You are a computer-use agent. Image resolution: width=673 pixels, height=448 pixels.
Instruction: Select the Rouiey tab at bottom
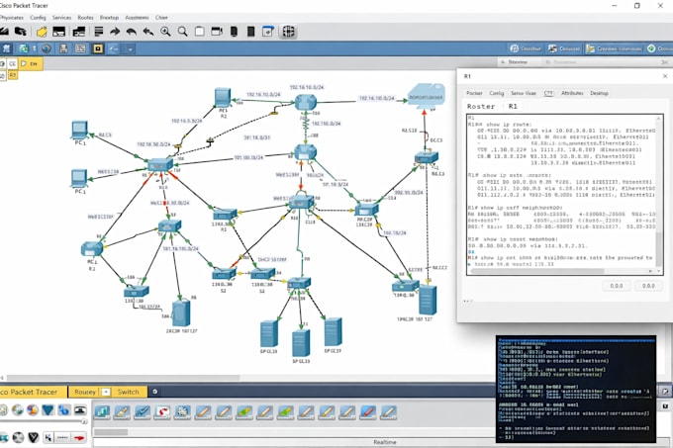coord(85,392)
